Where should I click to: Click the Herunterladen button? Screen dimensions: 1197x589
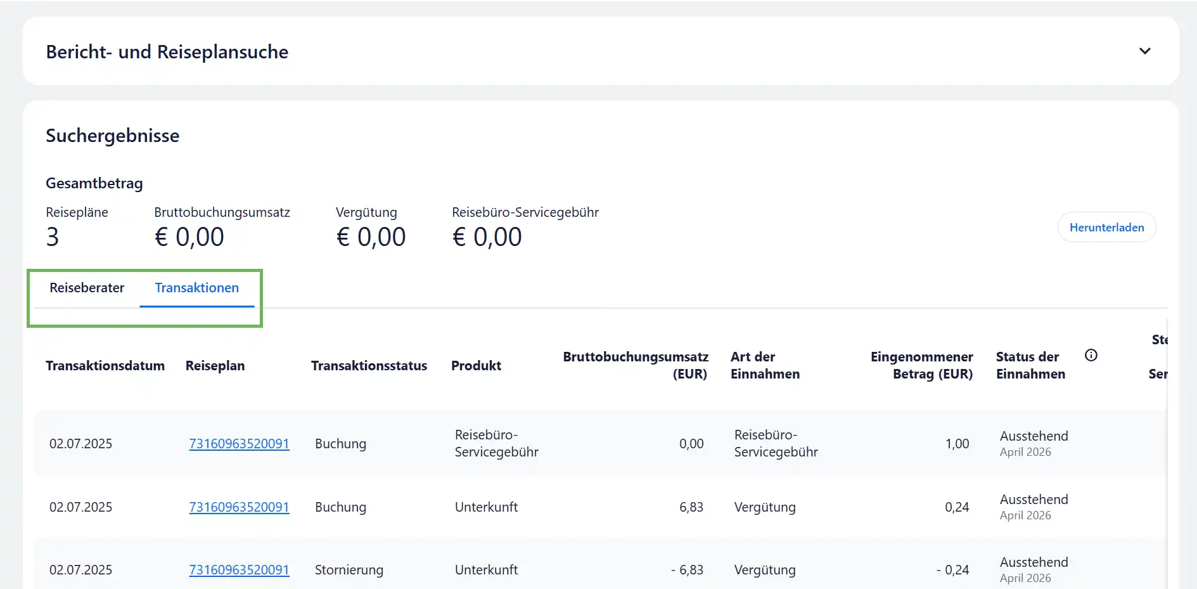1106,228
